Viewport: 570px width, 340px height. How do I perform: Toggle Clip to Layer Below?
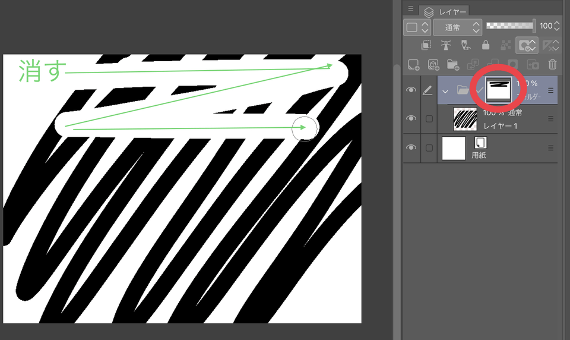click(426, 45)
